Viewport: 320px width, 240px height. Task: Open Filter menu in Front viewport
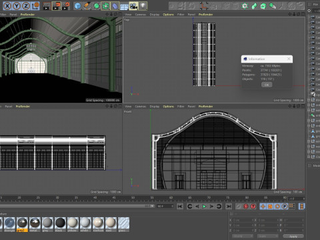tap(181, 107)
